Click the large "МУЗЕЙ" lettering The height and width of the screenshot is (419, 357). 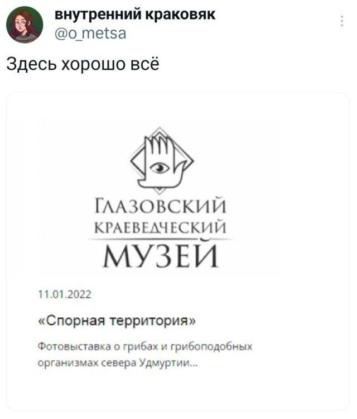[x=161, y=256]
